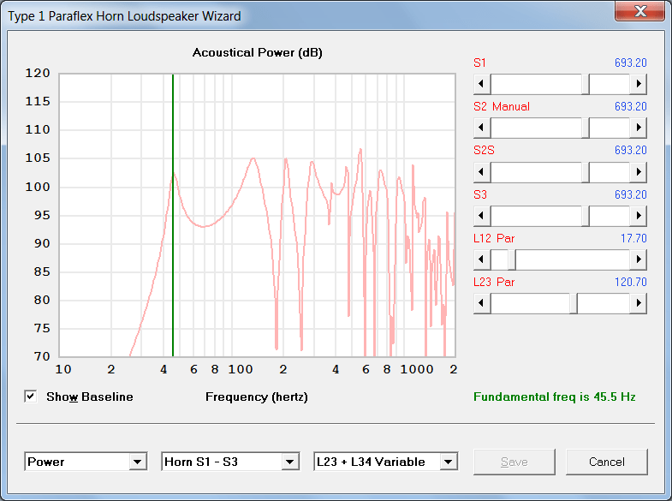
Task: Click S2 Manual left scroll arrow
Action: coord(482,128)
